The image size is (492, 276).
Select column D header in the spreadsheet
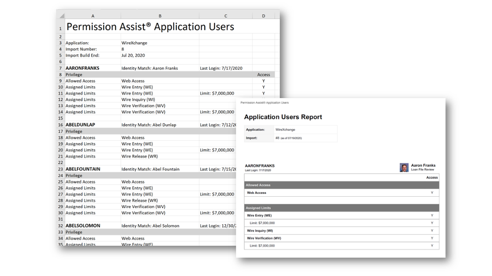264,16
